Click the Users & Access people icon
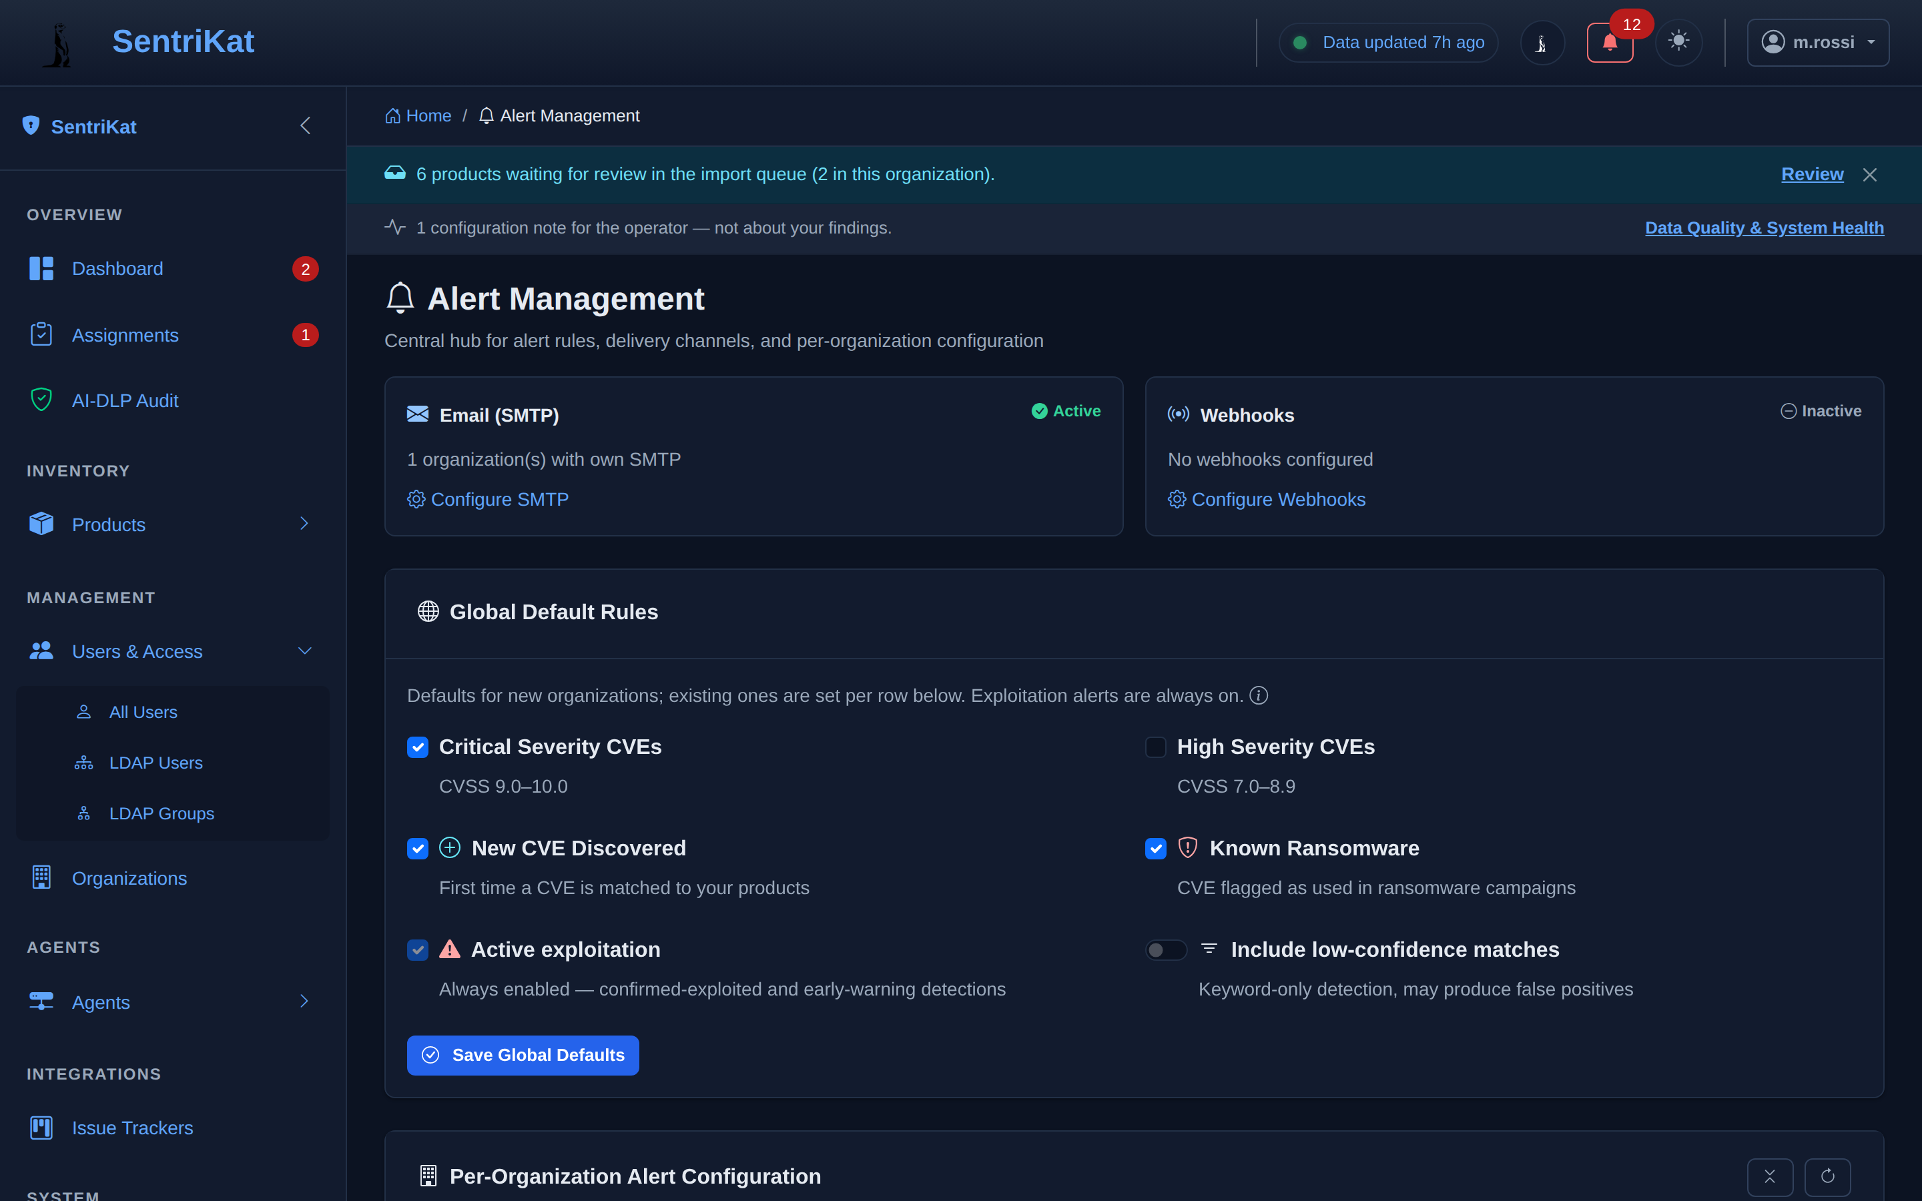Screen dimensions: 1922x1201 (41, 651)
